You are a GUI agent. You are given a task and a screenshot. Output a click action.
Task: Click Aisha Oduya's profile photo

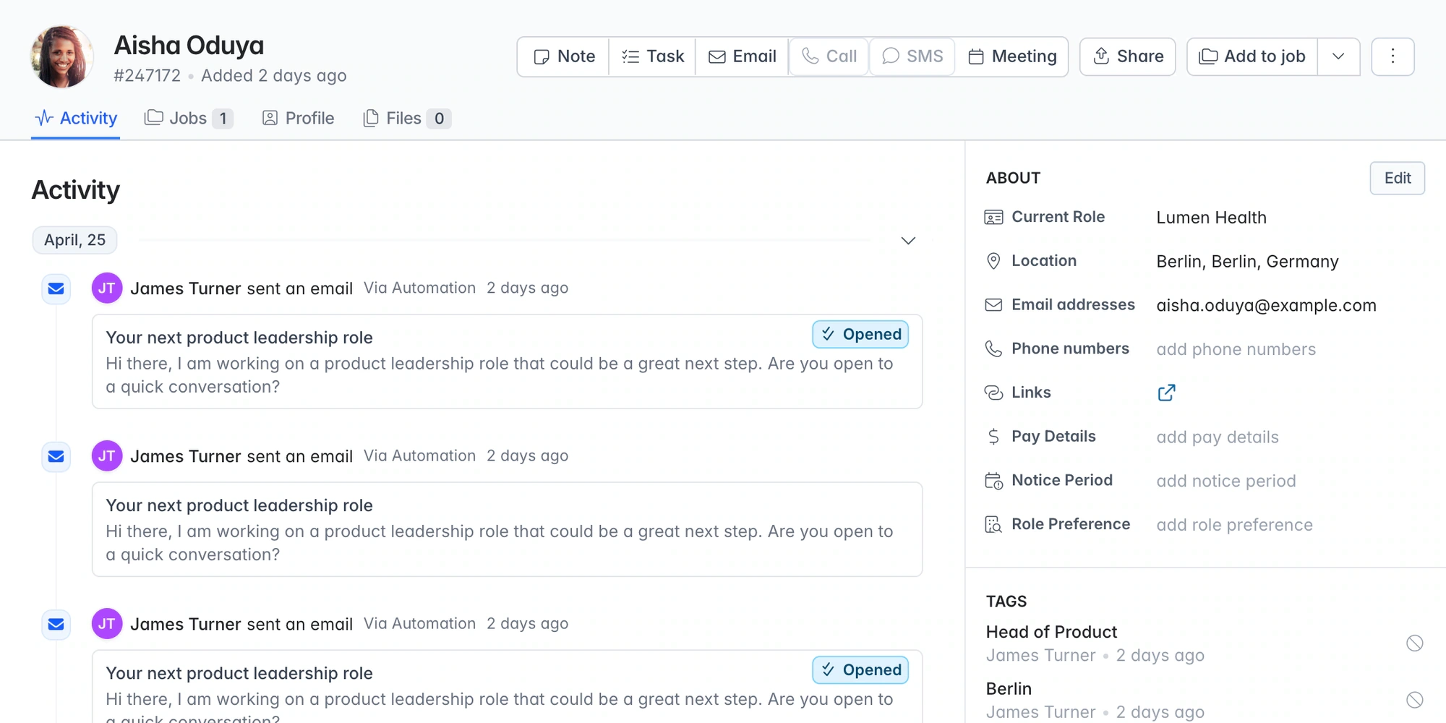[x=62, y=57]
